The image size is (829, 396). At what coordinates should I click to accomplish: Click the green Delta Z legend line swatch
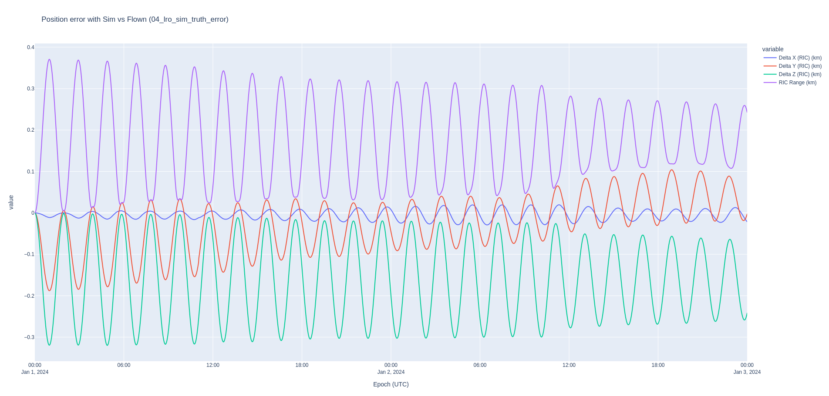(x=770, y=74)
